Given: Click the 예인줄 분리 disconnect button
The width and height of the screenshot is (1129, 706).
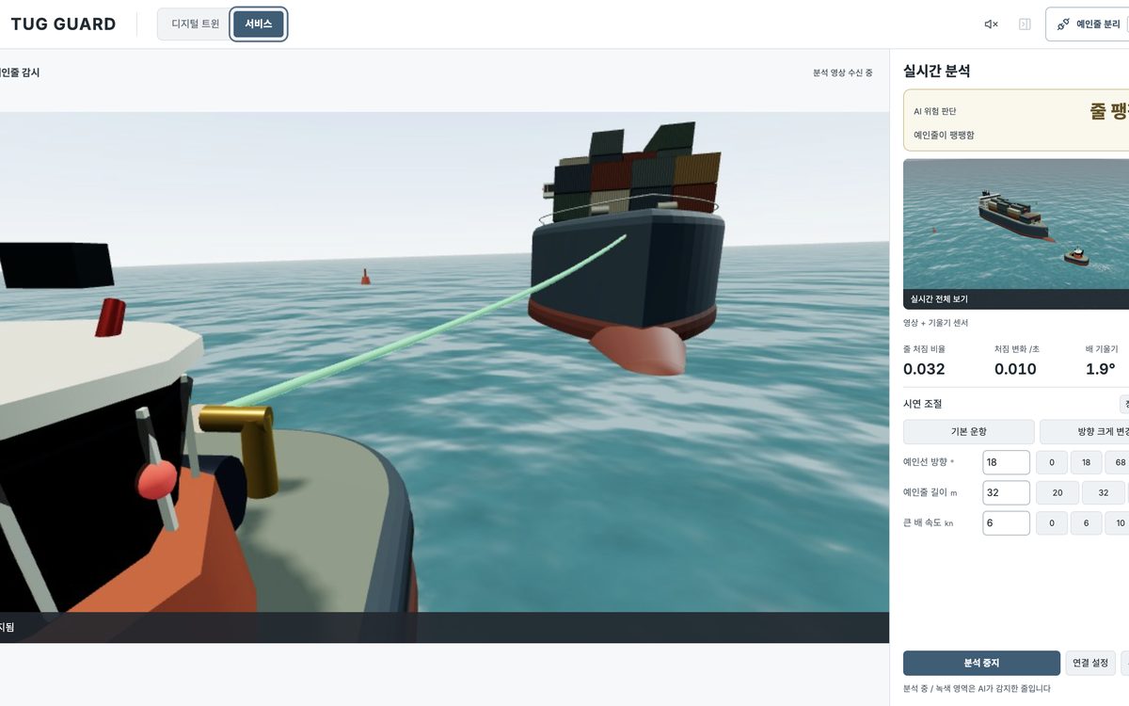Looking at the screenshot, I should point(1088,24).
